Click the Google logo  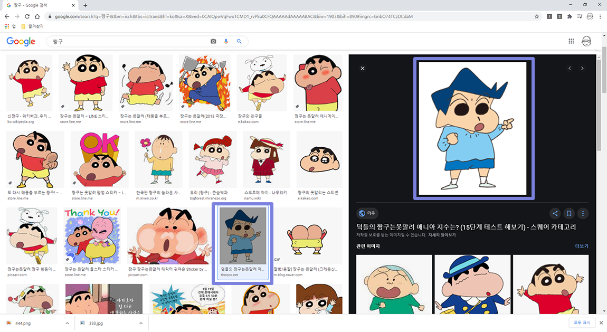(x=21, y=41)
